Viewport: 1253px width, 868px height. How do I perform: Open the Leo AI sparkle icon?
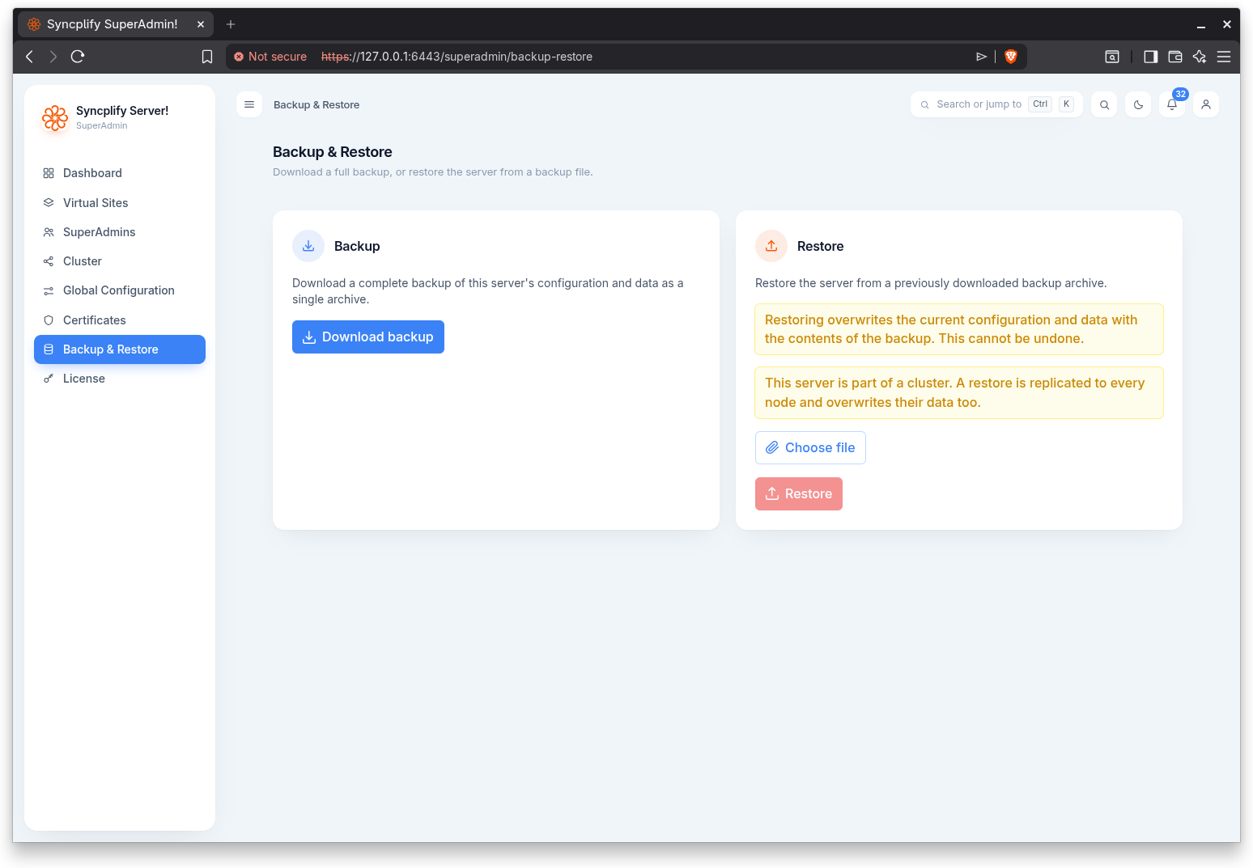point(1200,57)
